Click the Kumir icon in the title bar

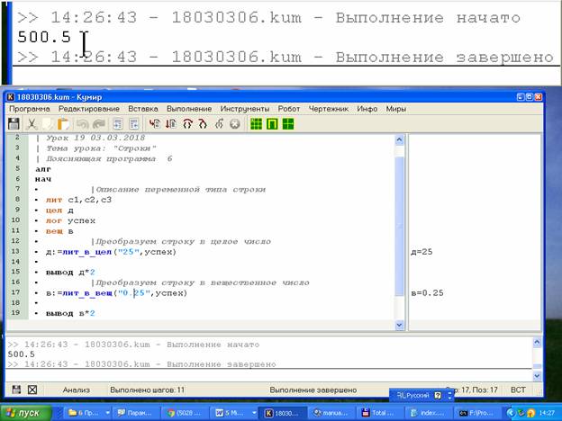click(x=11, y=97)
